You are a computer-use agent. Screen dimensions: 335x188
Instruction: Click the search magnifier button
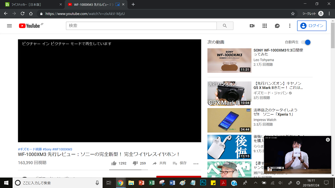[x=225, y=26]
